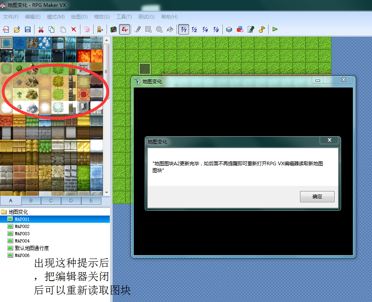Select the Rectangle drawing tool
The width and height of the screenshot is (372, 302).
(148, 29)
